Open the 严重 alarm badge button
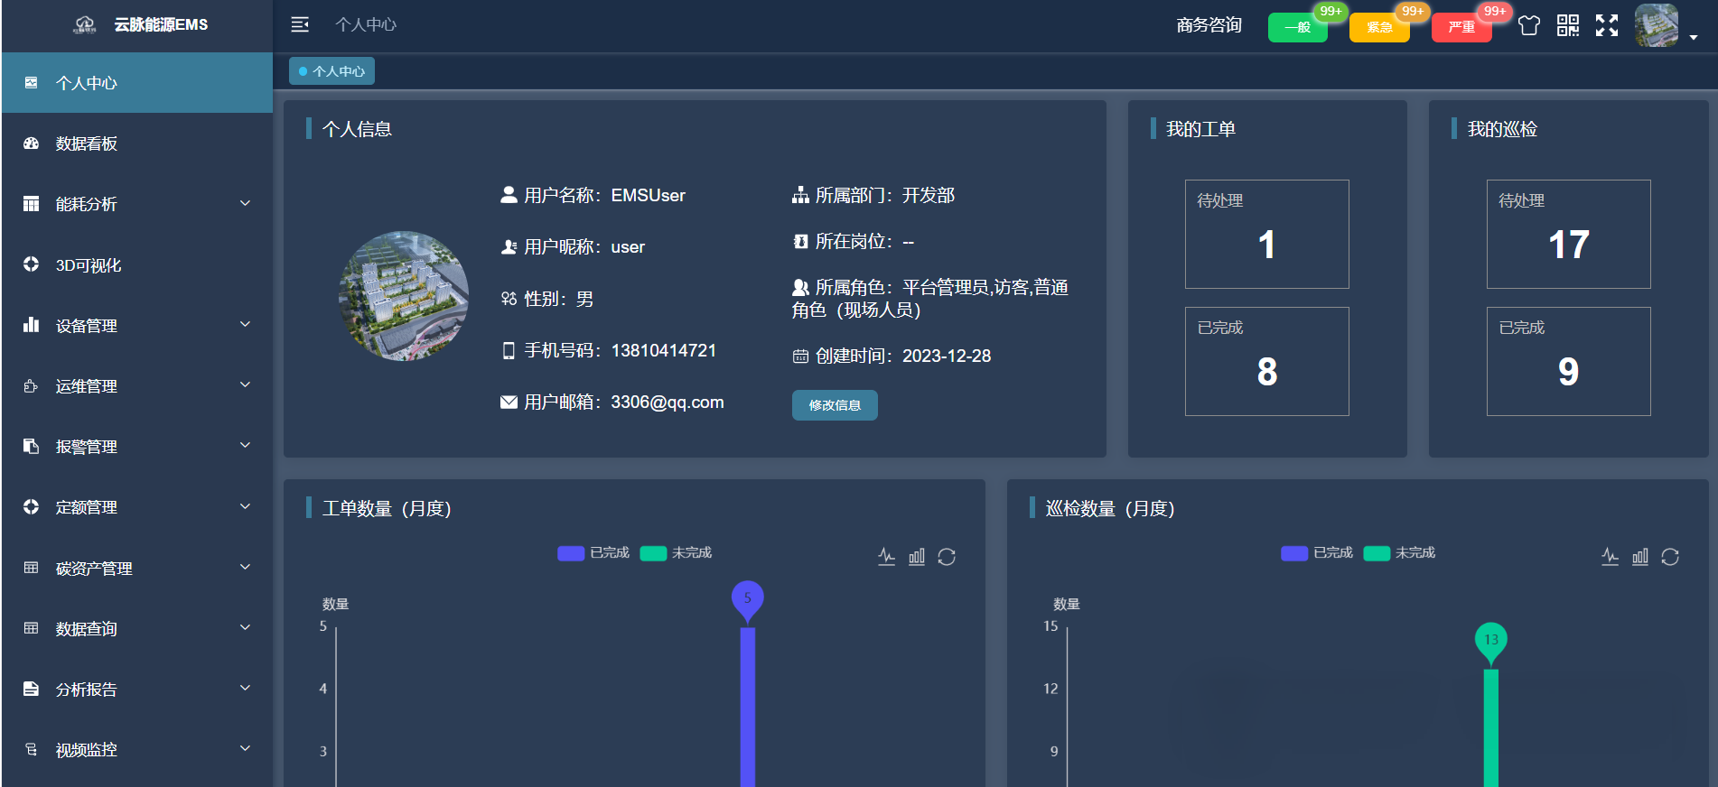This screenshot has height=787, width=1718. (1461, 27)
